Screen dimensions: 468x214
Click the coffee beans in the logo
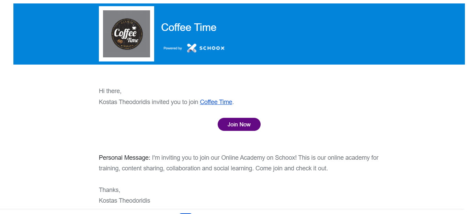120,41
